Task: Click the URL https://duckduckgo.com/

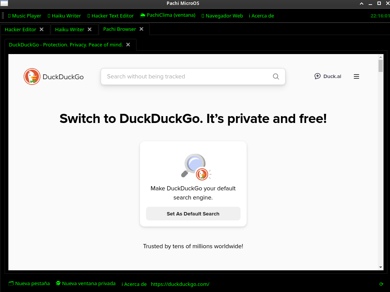Action: coord(180,284)
